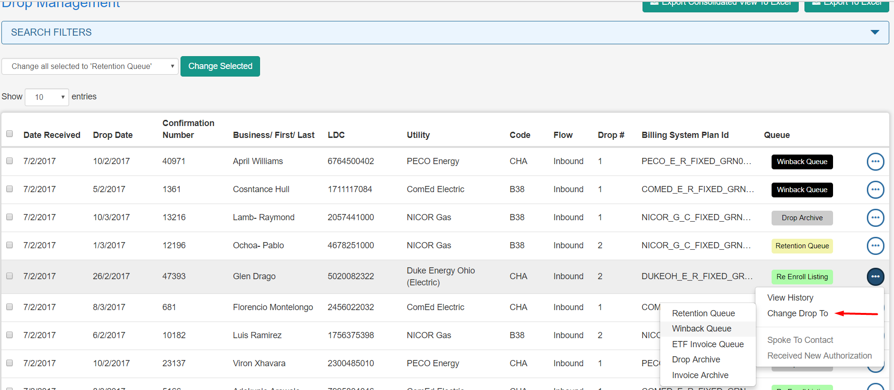
Task: Click LDC number 4678251000
Action: [x=351, y=245]
